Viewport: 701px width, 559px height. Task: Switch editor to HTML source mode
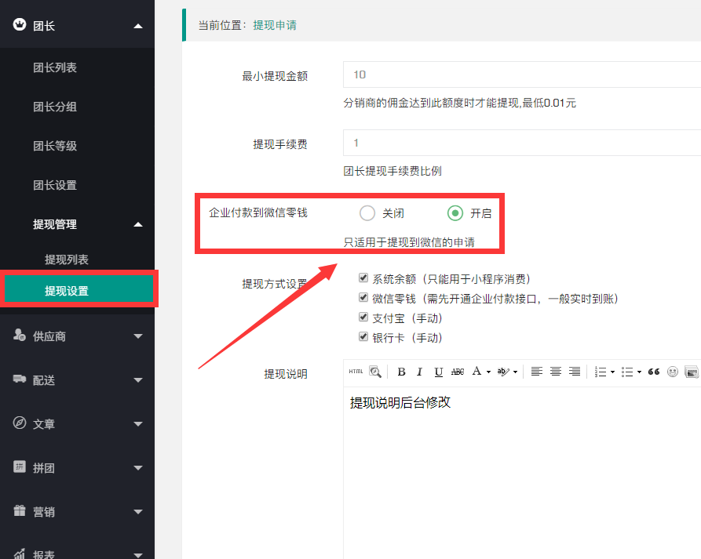356,372
